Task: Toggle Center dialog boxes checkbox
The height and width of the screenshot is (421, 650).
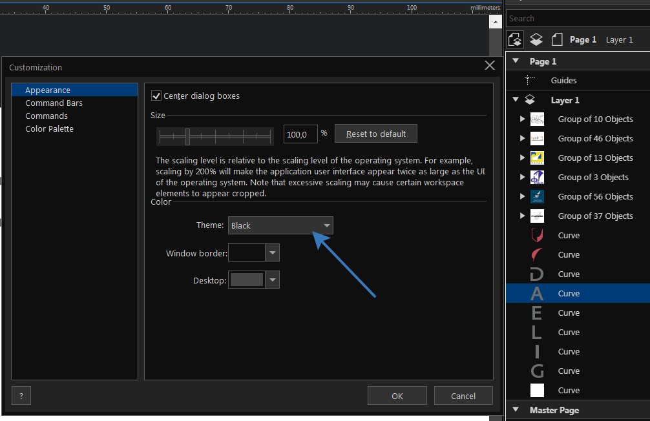Action: [156, 96]
